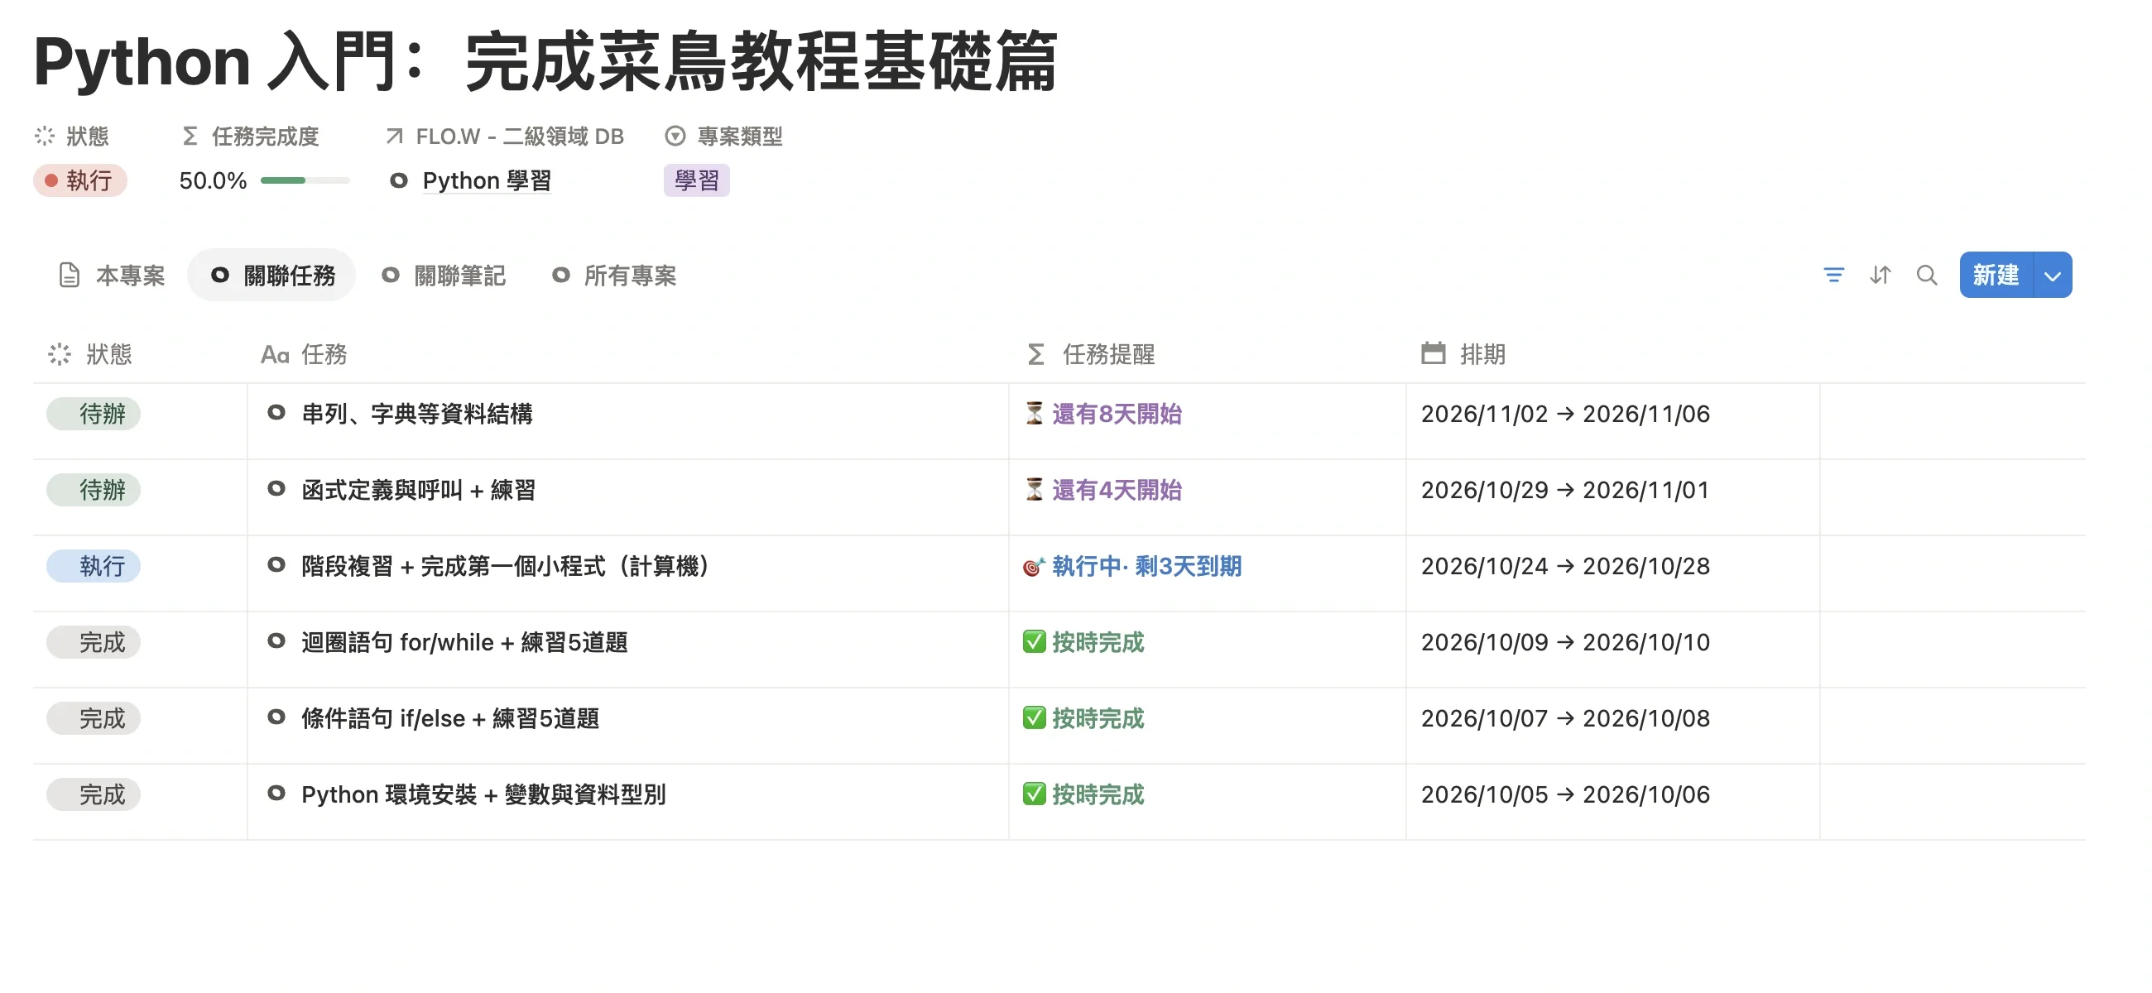
Task: Click the 執行 status tag under page title
Action: point(80,180)
